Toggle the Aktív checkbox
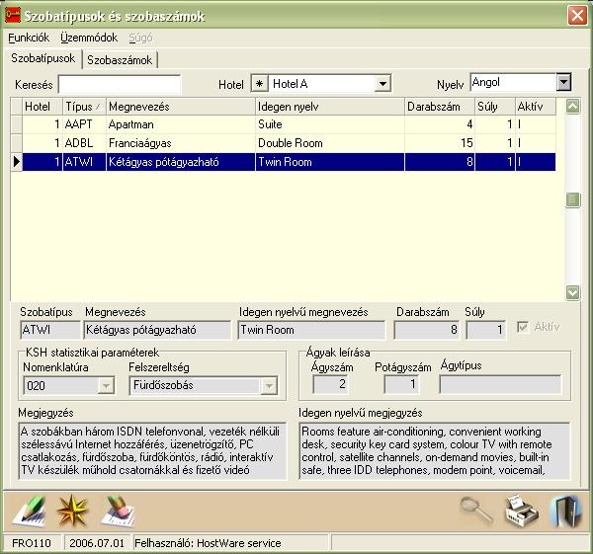The height and width of the screenshot is (554, 593). [523, 327]
